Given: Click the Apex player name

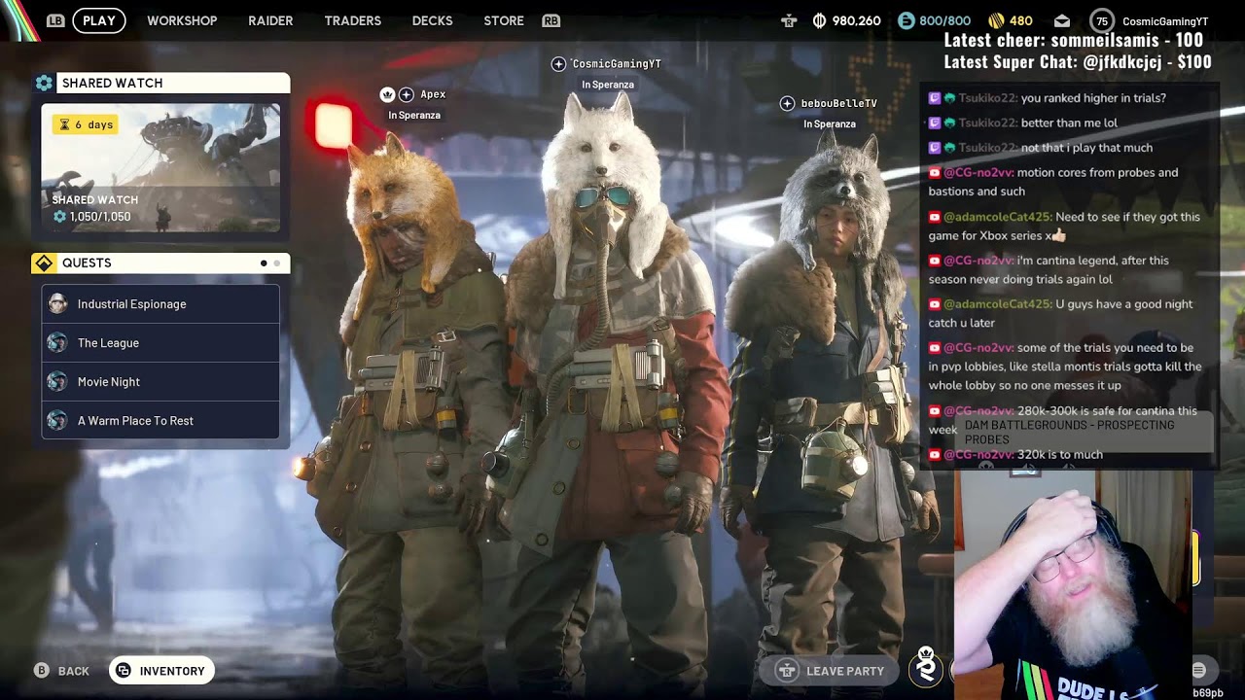Looking at the screenshot, I should coord(433,94).
